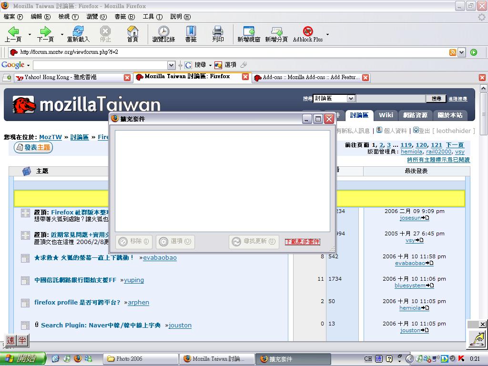Click the post new topic button
This screenshot has height=366, width=488.
(x=33, y=148)
